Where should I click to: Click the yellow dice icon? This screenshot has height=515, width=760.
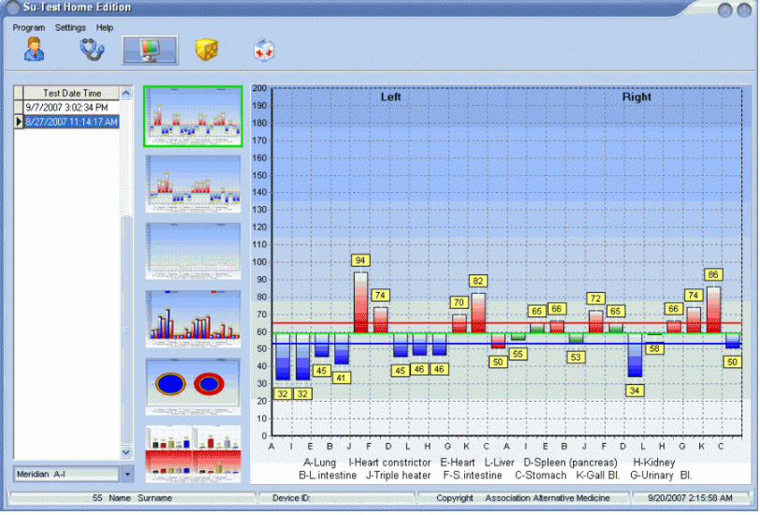(x=207, y=50)
